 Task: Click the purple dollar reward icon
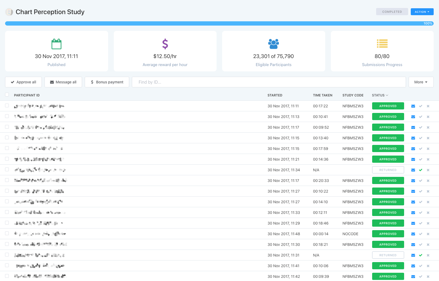(165, 44)
